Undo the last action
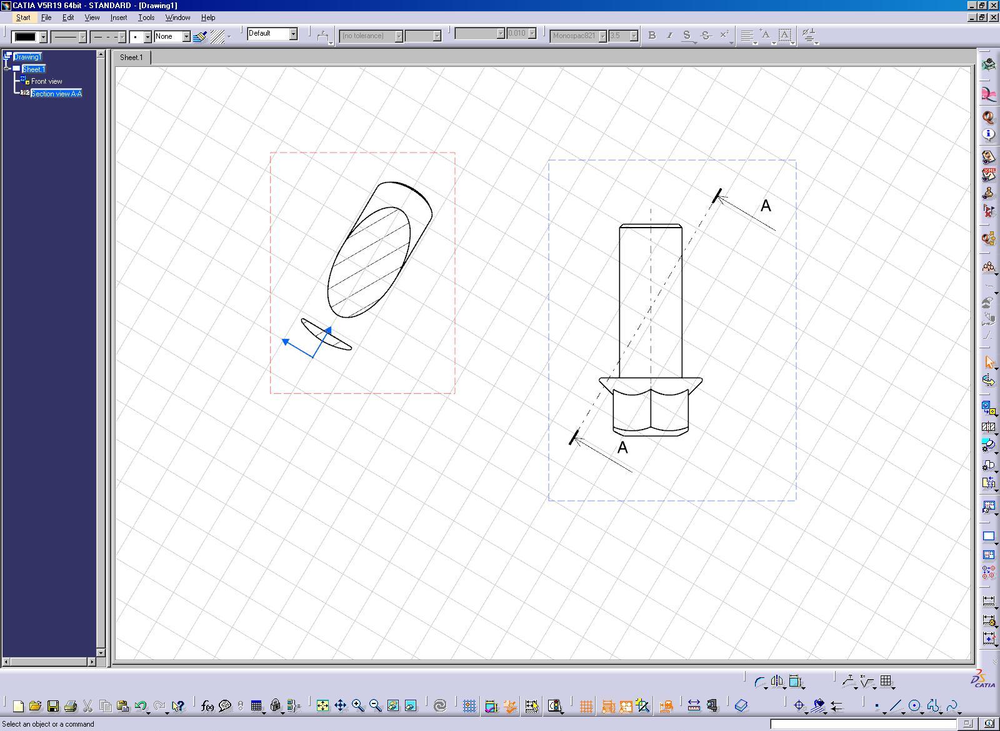This screenshot has width=1000, height=731. pyautogui.click(x=141, y=706)
